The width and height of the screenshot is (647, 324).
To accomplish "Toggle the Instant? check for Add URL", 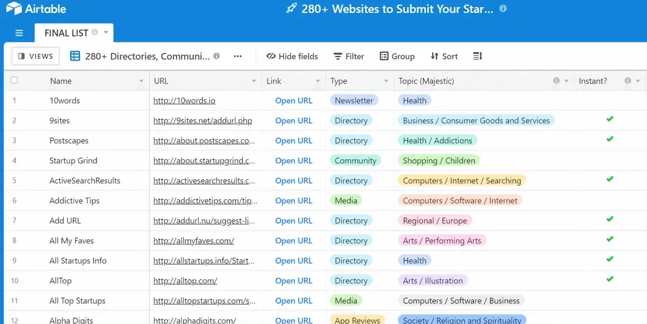I will pos(610,219).
